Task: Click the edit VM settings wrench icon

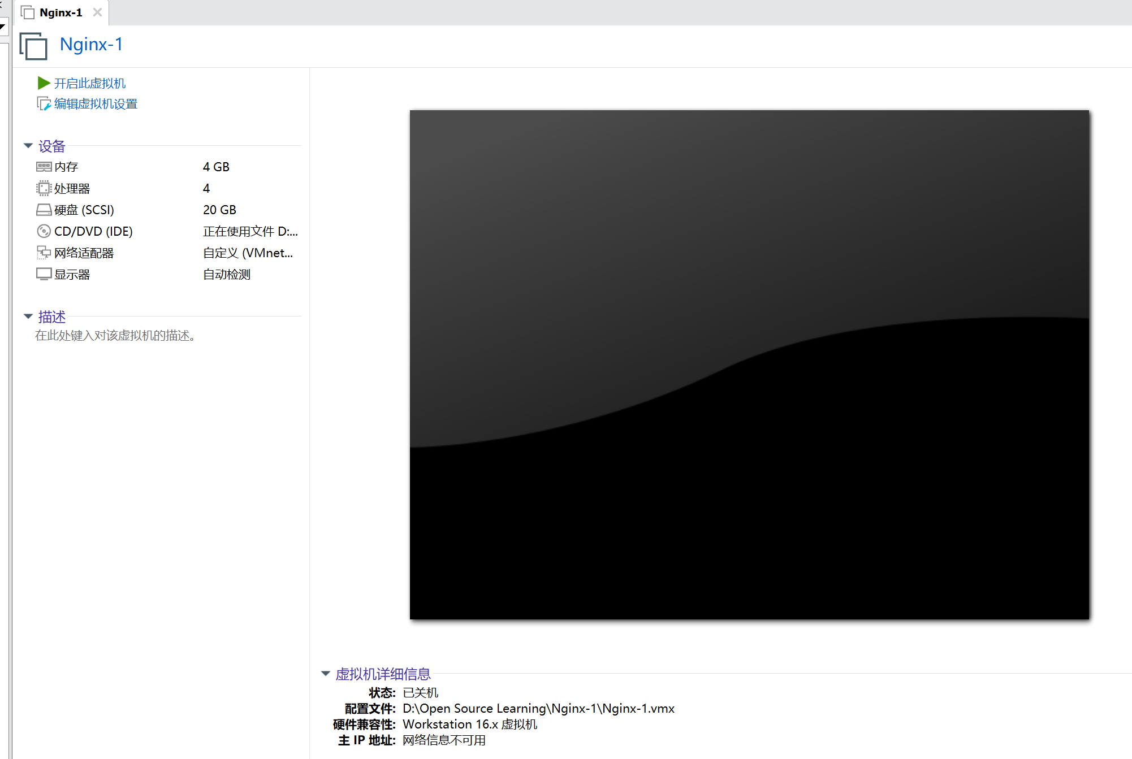Action: 44,104
